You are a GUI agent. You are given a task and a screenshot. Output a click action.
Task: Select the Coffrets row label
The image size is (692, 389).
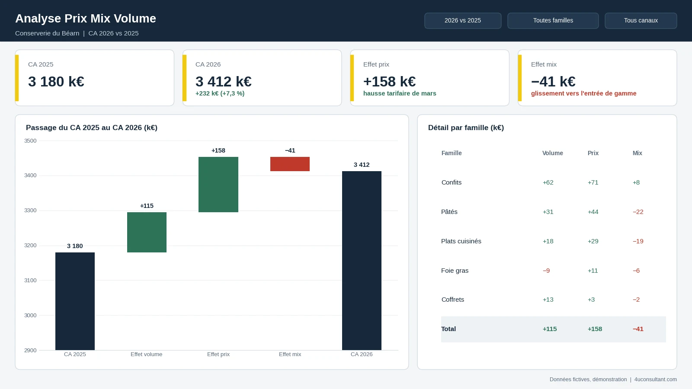pos(453,300)
